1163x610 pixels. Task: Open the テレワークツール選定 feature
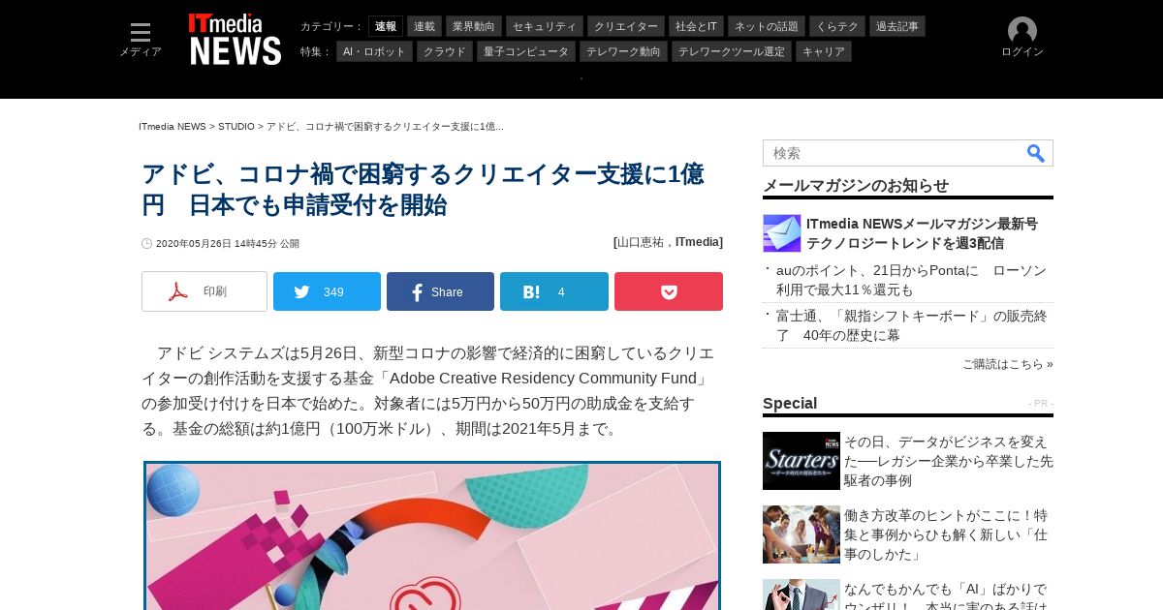732,51
